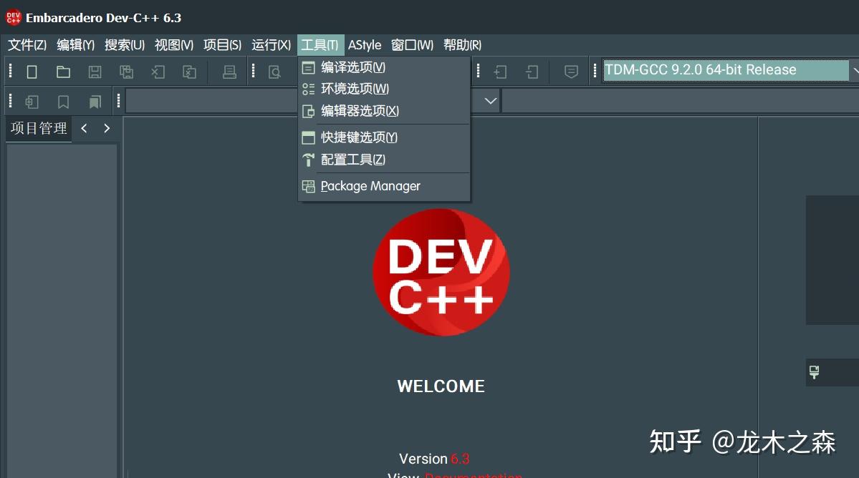Viewport: 859px width, 478px height.
Task: Click the version 6.3 link text
Action: point(460,459)
